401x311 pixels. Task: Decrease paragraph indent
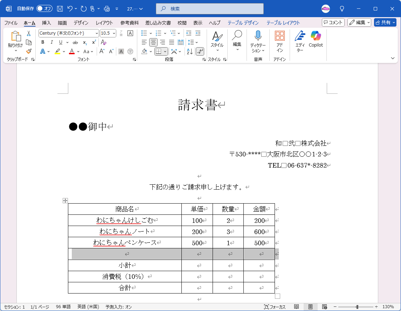(189, 33)
